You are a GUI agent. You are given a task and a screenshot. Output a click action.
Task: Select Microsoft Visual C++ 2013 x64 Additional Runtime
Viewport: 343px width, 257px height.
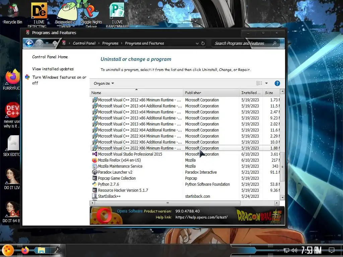(x=185, y=106)
